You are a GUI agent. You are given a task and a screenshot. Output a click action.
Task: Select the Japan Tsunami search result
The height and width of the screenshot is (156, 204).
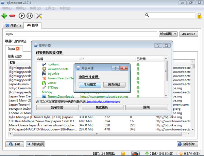coord(19,105)
